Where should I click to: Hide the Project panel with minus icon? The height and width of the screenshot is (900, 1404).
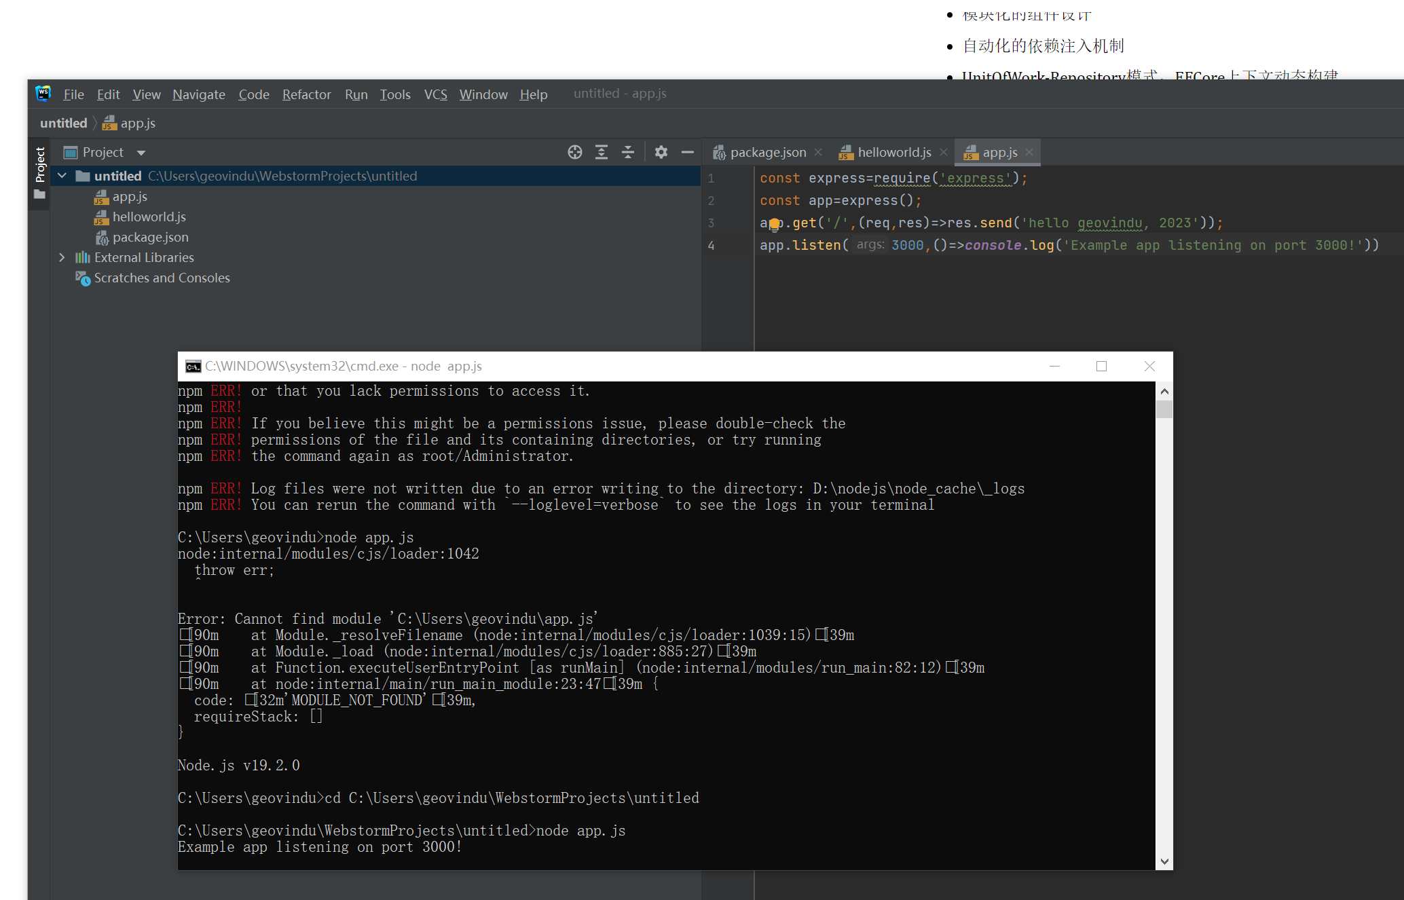click(x=687, y=152)
